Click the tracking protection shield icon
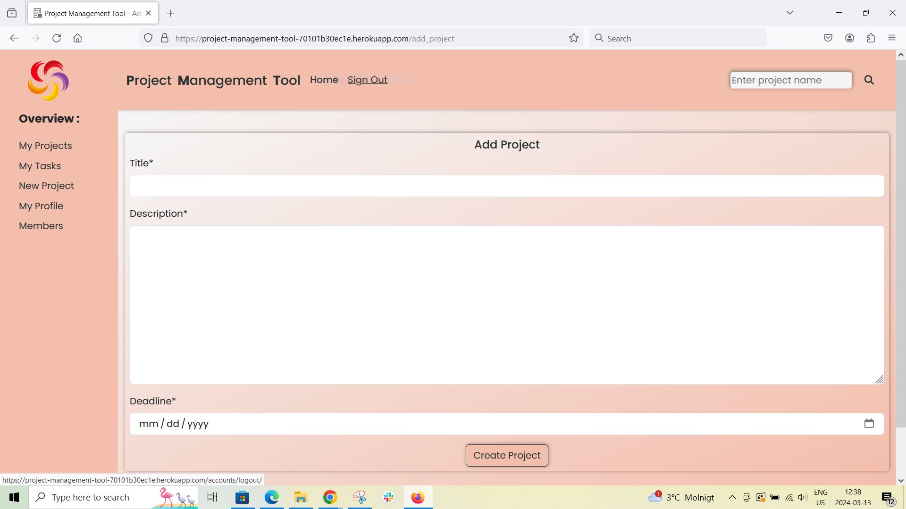 point(148,38)
